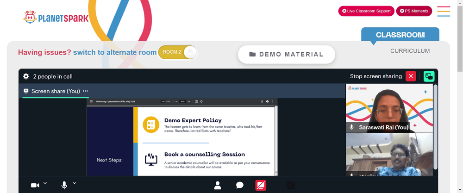This screenshot has width=463, height=193.
Task: Switch to the CURRICULUM tab
Action: 410,51
